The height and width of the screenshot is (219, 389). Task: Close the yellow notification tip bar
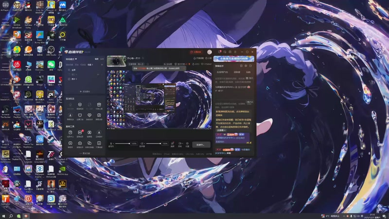[x=184, y=68]
